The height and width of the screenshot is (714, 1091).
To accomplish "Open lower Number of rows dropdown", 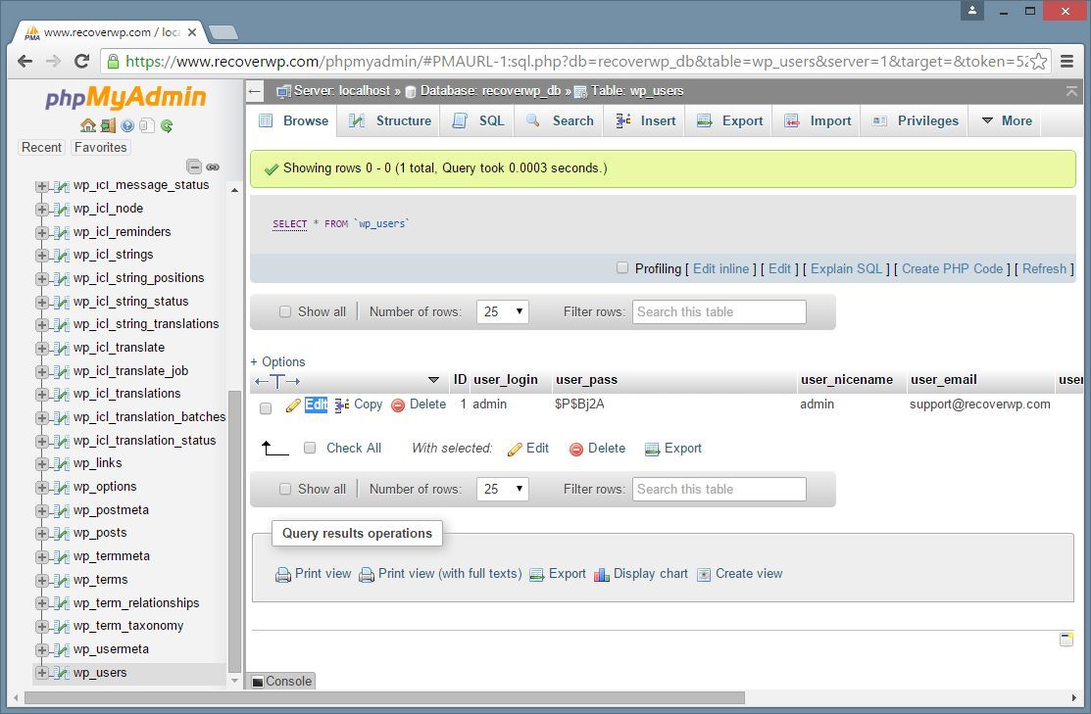I will coord(502,489).
